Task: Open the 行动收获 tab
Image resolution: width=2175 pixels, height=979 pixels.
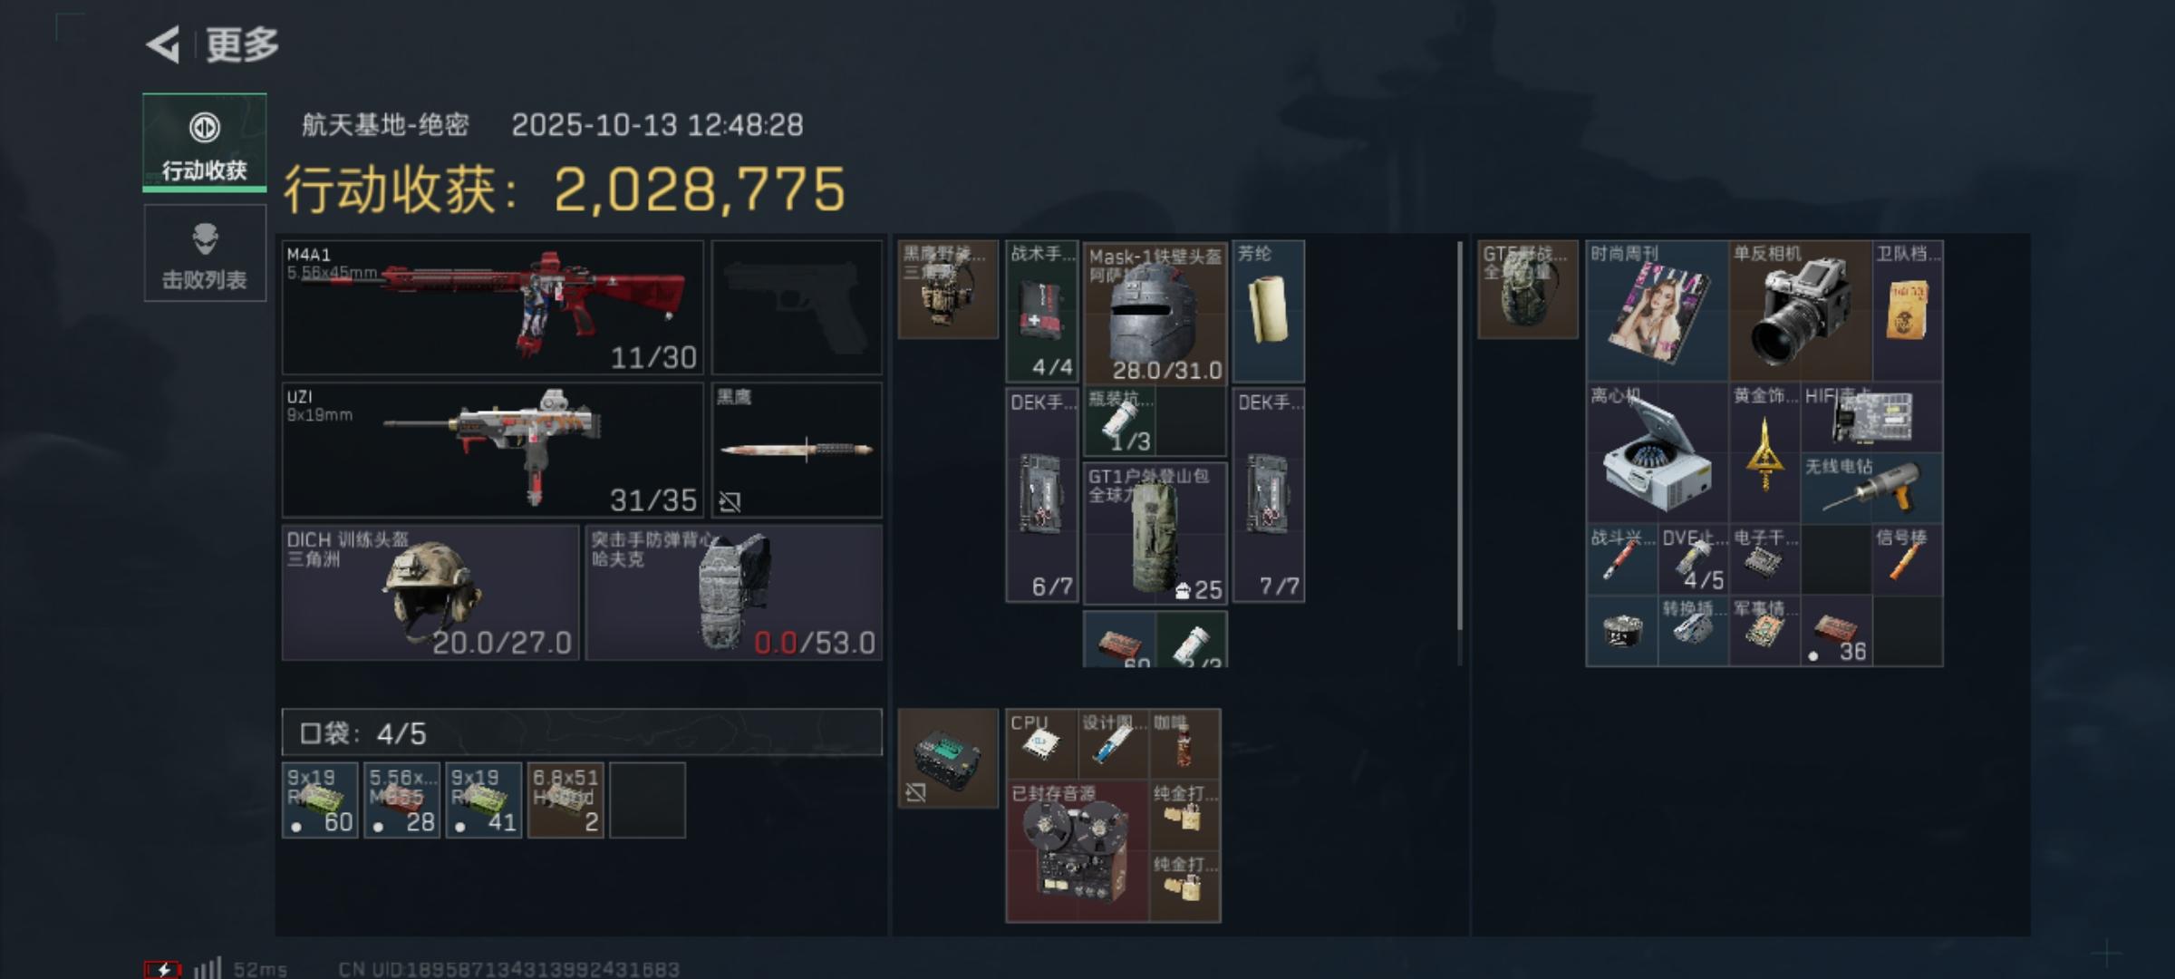Action: tap(205, 142)
